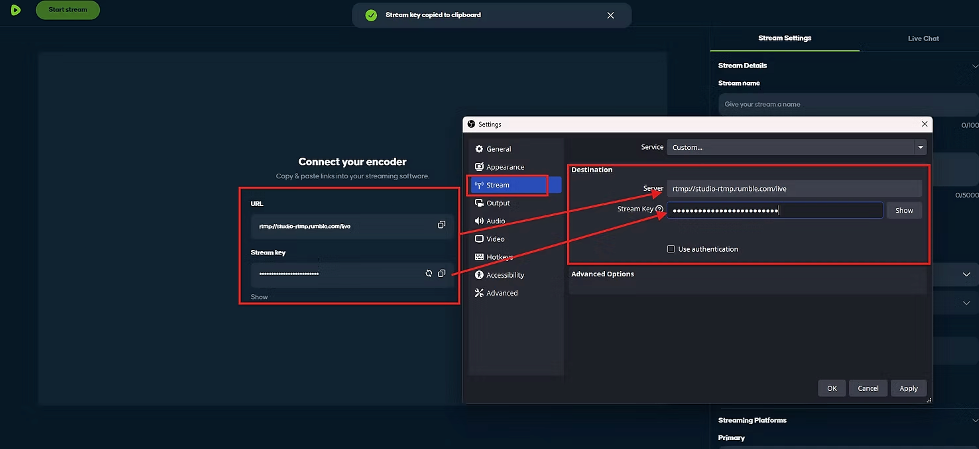Confirm settings with OK button
Viewport: 979px width, 449px height.
[x=832, y=388]
